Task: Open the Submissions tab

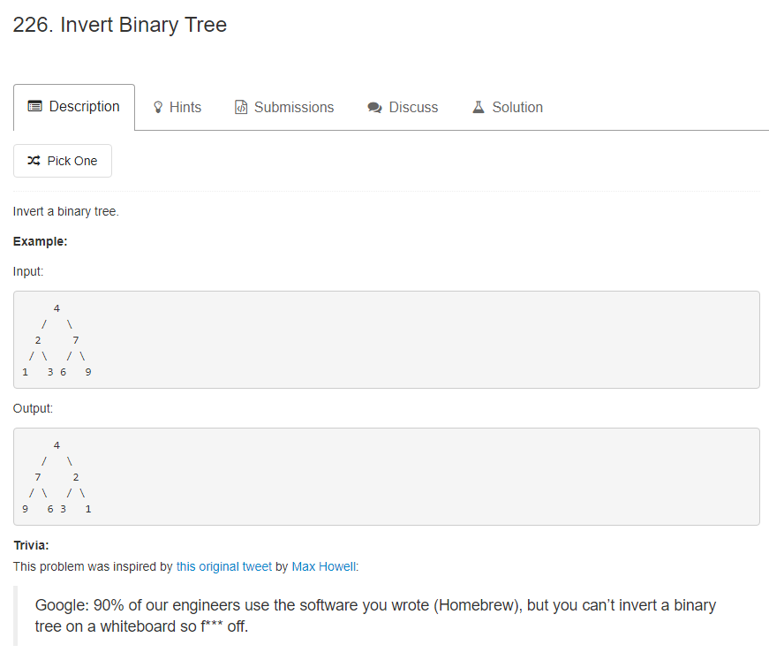Action: click(284, 106)
